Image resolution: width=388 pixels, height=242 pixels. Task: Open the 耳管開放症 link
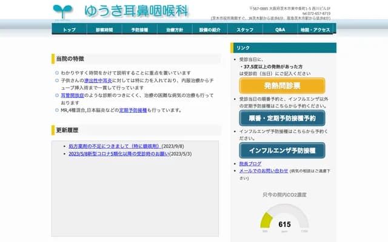click(x=74, y=95)
